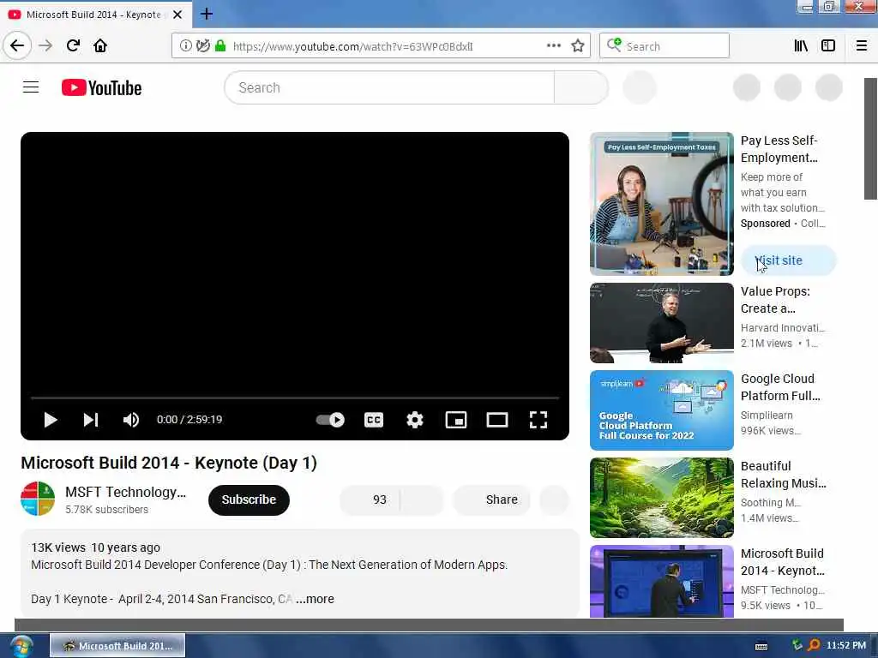Click Visit site on the sponsored ad
Screen dimensions: 878x658
(789, 260)
